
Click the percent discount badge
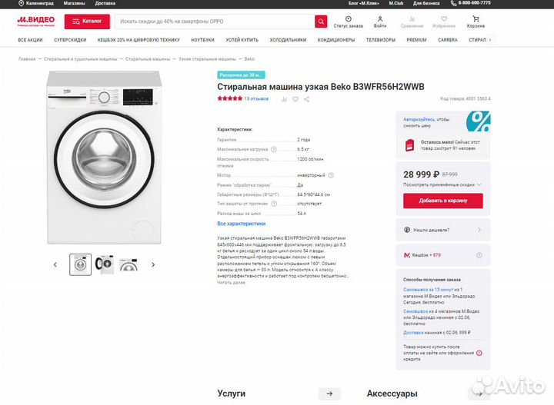coord(479,121)
